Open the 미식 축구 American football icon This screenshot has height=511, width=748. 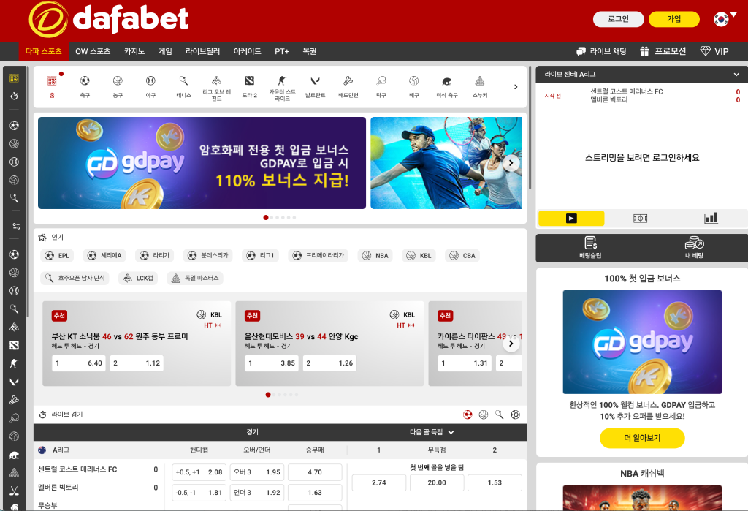coord(447,86)
